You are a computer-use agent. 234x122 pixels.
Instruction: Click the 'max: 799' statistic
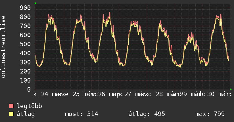coord(210,114)
